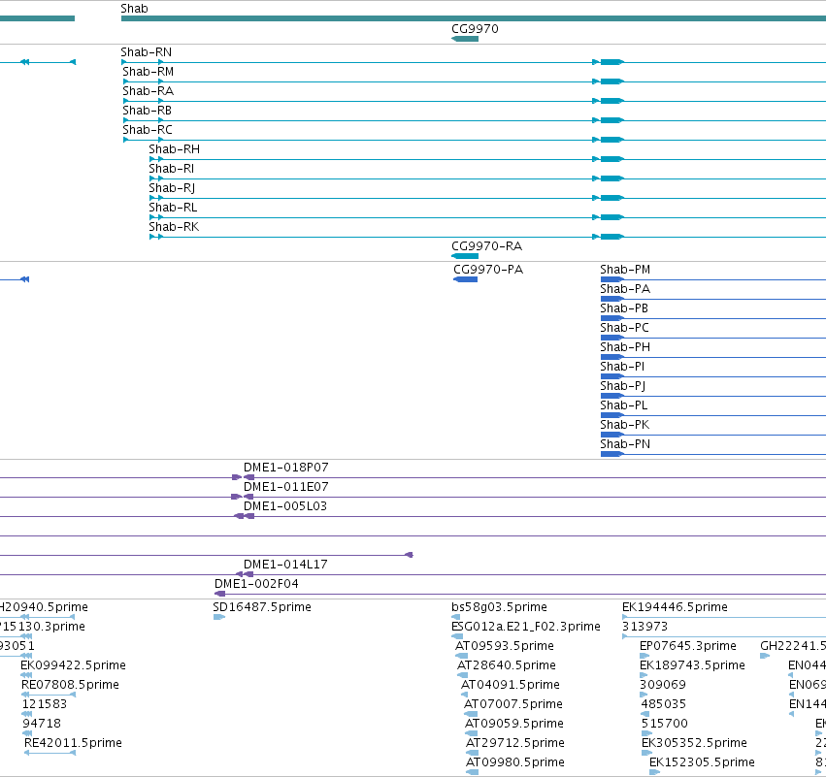This screenshot has height=777, width=826.
Task: Choose the Shab-PC protein label
Action: coord(625,328)
